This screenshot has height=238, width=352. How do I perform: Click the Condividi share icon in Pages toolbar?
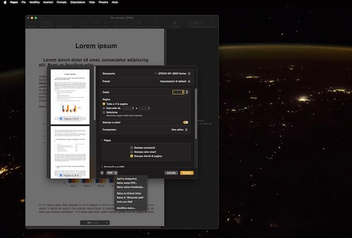(175, 24)
